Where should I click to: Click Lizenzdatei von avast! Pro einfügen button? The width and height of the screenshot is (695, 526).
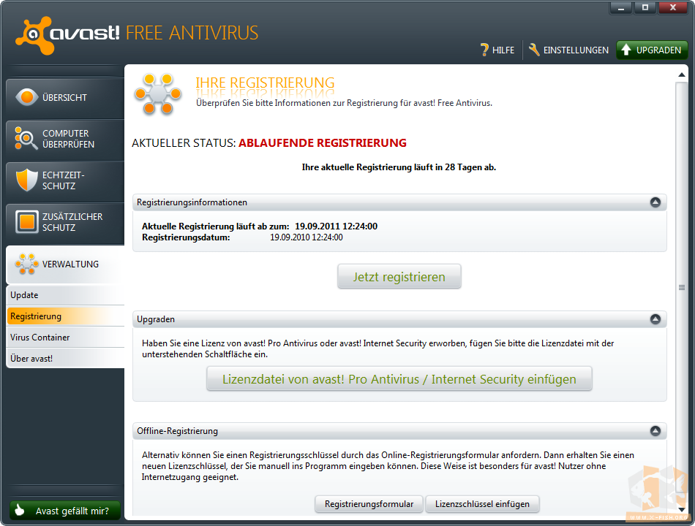click(399, 379)
